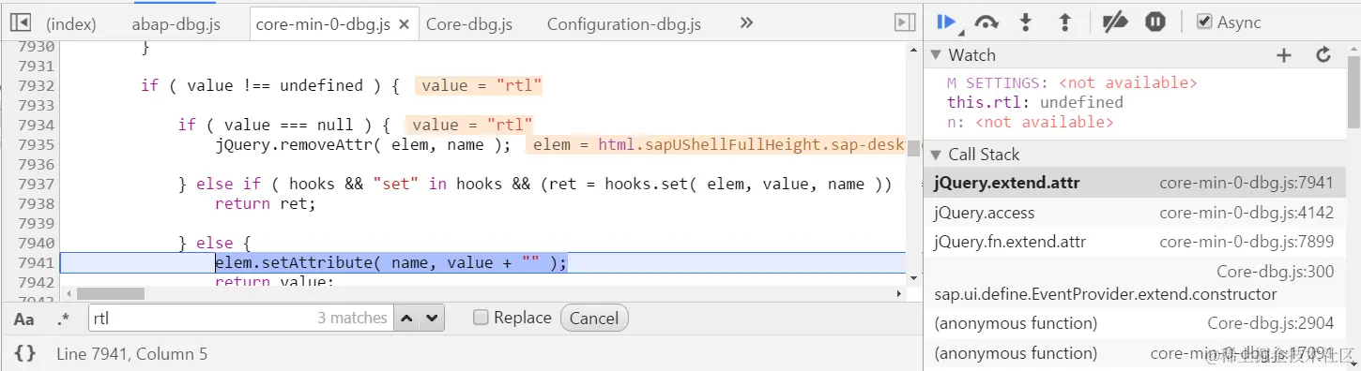Screen dimensions: 1361x371
Task: Switch to abap-dbg.js tab
Action: tap(176, 24)
